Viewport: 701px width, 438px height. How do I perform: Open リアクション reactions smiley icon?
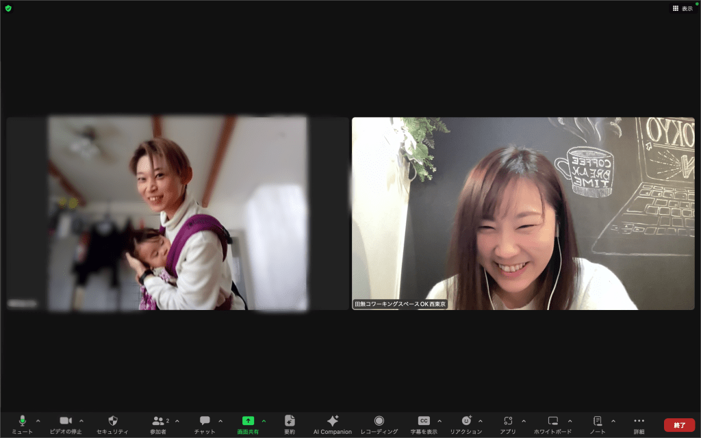coord(466,421)
